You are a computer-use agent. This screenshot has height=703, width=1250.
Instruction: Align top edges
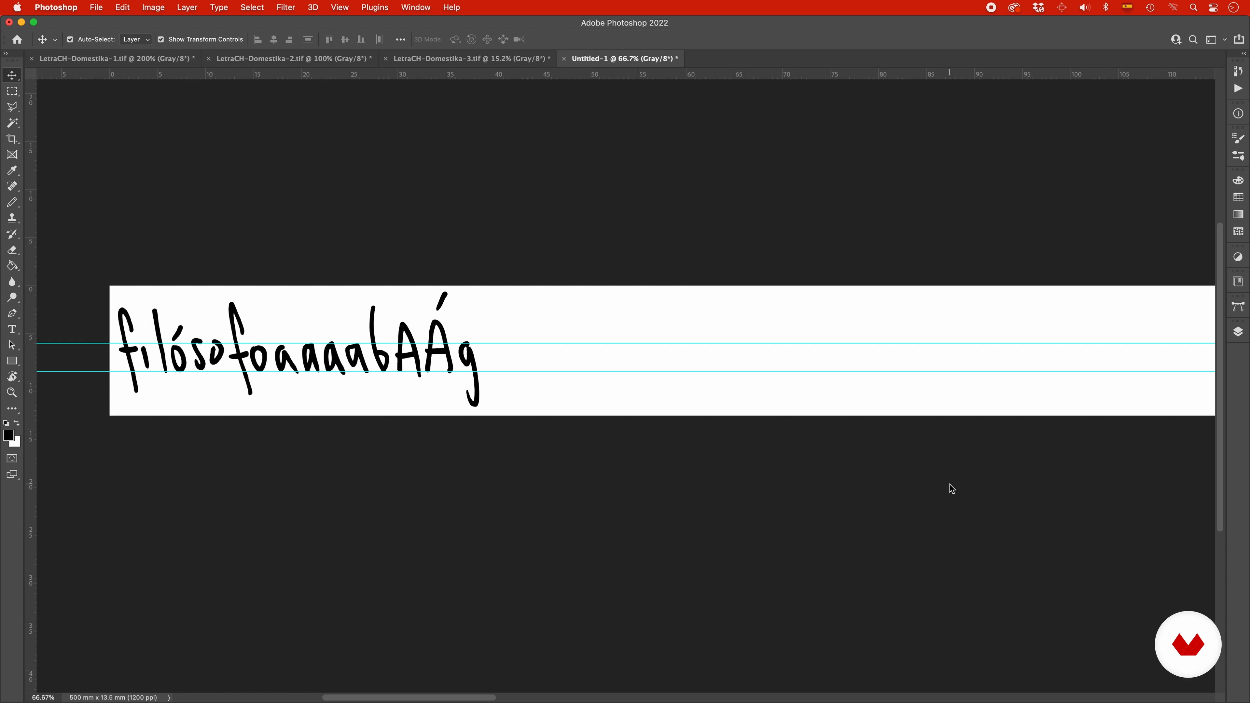[329, 39]
